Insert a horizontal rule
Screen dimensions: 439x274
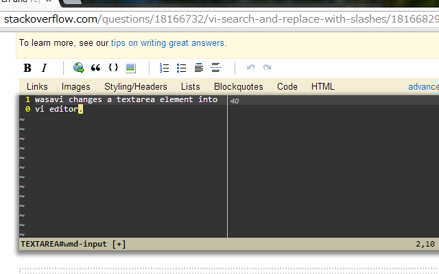click(x=215, y=68)
